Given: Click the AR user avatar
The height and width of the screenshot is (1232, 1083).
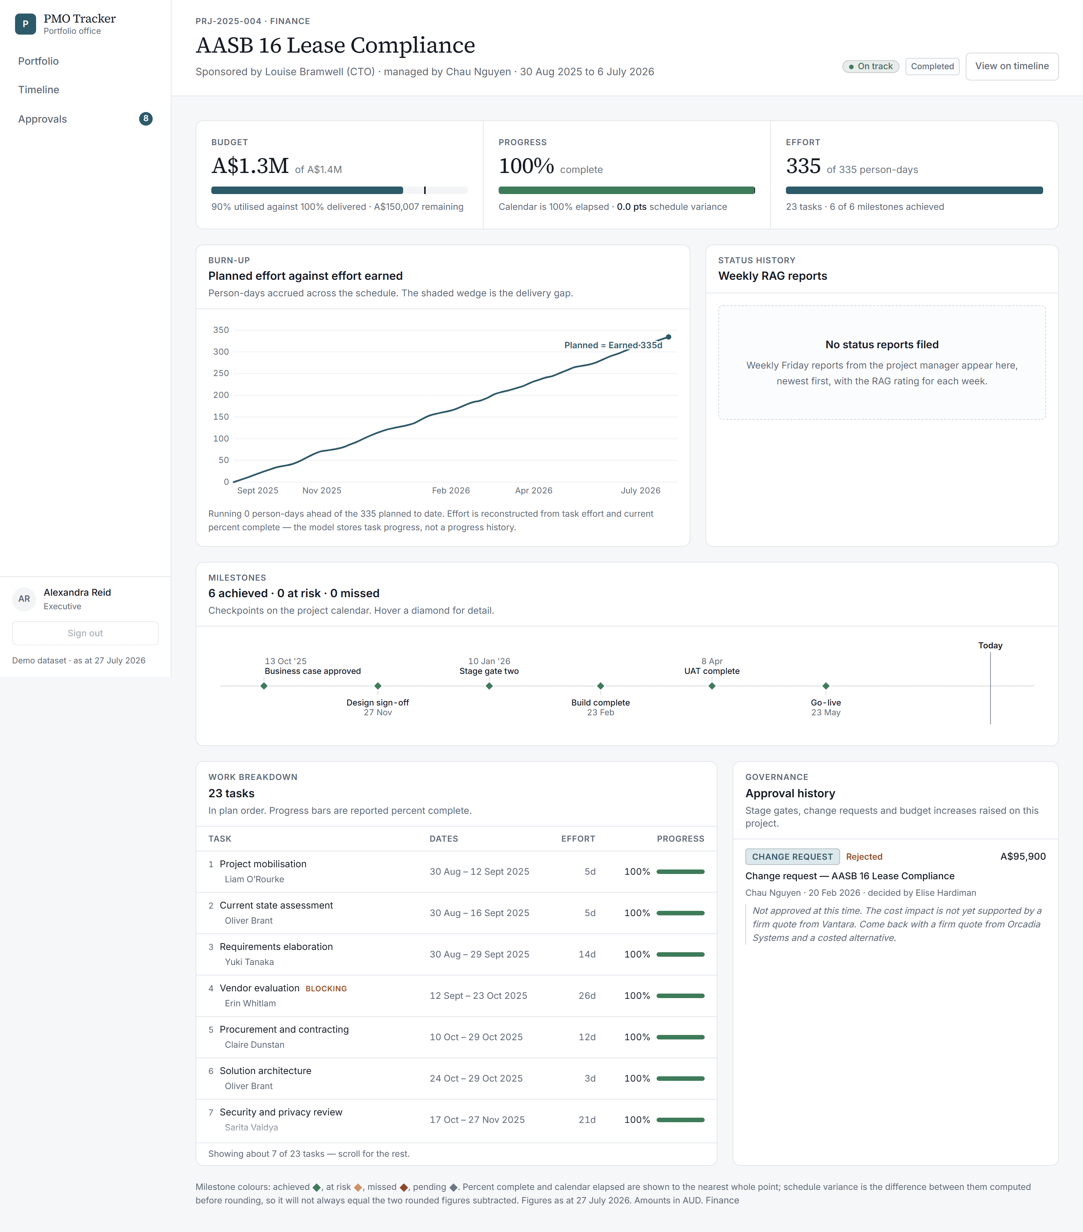Looking at the screenshot, I should (24, 599).
